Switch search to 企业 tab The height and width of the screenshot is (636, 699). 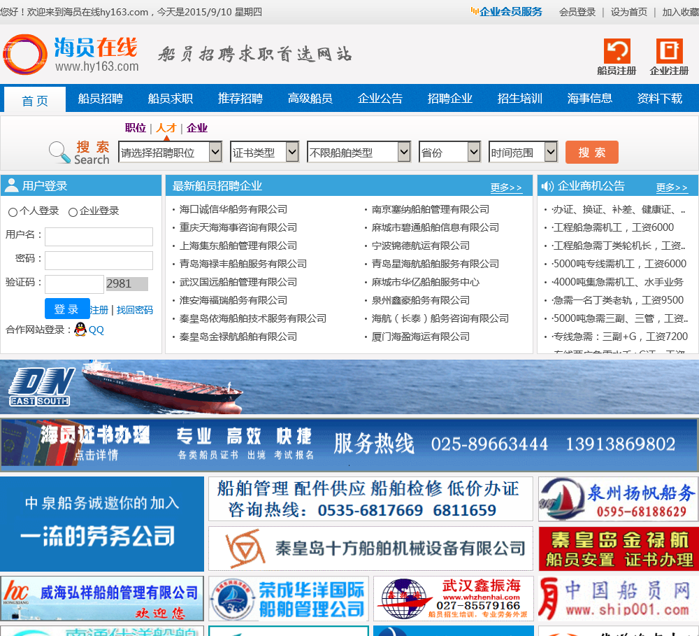tap(197, 128)
